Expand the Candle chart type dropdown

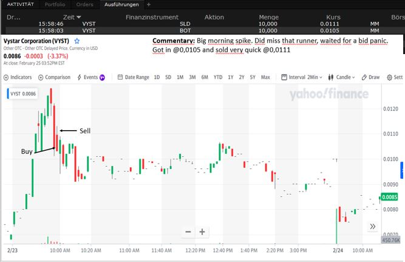click(341, 77)
